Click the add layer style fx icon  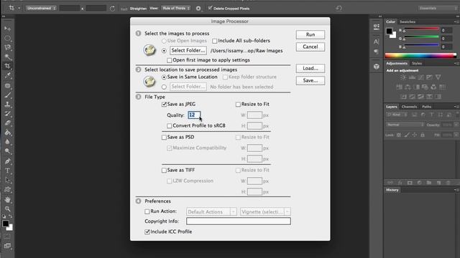tap(400, 183)
